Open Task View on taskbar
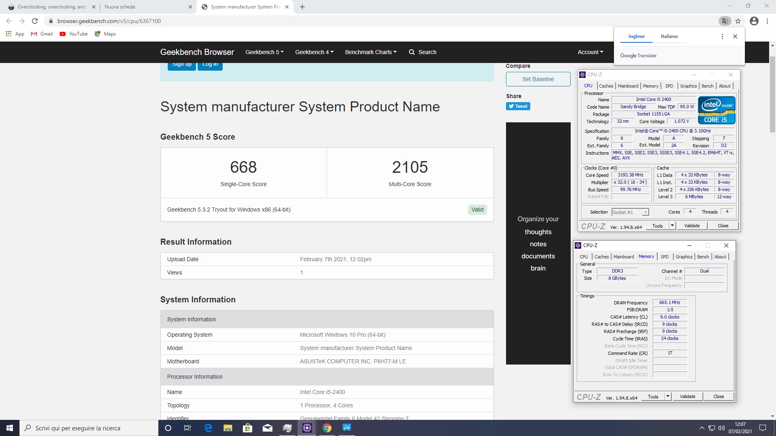Image resolution: width=776 pixels, height=436 pixels. (x=188, y=428)
